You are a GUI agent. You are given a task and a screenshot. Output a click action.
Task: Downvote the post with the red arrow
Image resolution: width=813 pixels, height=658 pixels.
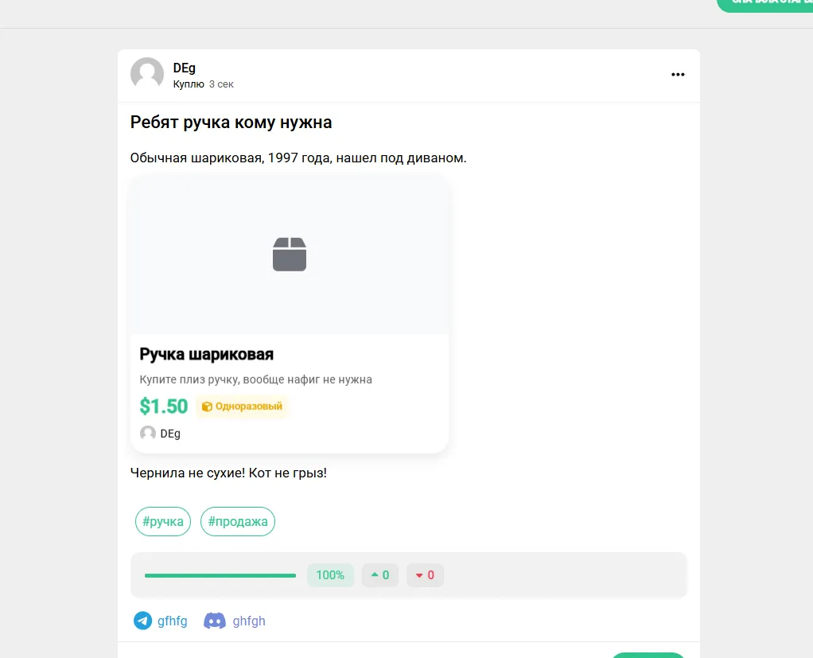pyautogui.click(x=425, y=575)
